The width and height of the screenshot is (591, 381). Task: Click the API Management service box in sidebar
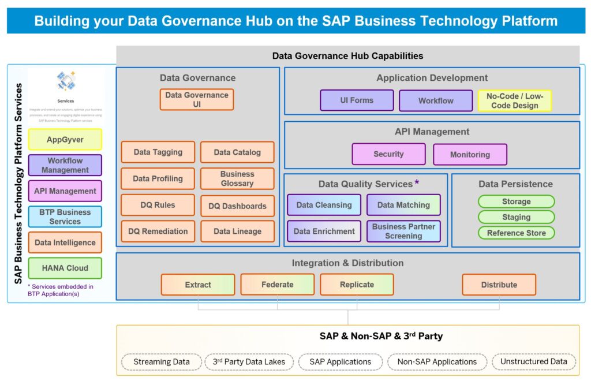coord(65,191)
